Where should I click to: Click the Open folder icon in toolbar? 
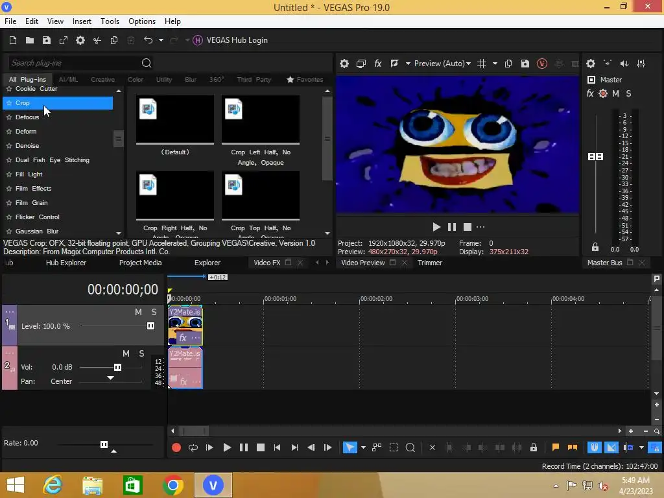click(30, 40)
